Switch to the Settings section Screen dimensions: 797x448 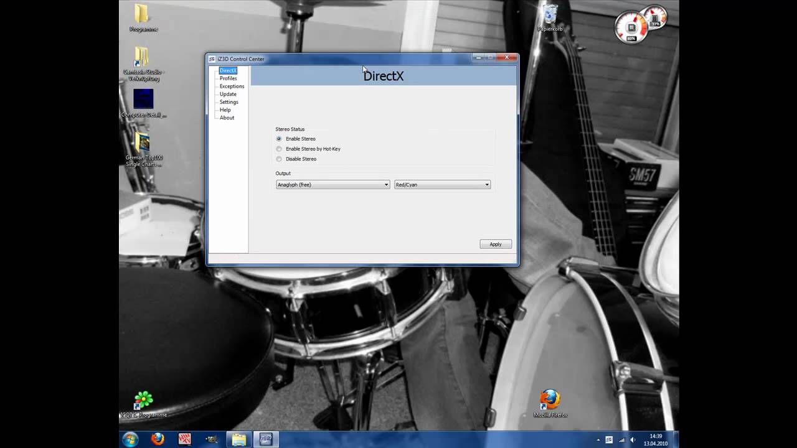tap(229, 102)
